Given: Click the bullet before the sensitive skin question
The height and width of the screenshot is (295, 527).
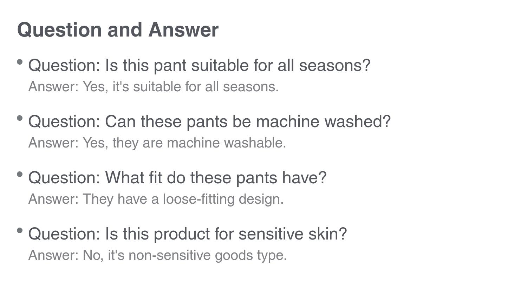Looking at the screenshot, I should pyautogui.click(x=20, y=231).
